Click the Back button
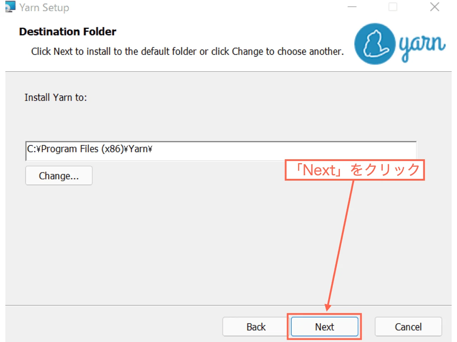457x342 pixels. pyautogui.click(x=256, y=327)
